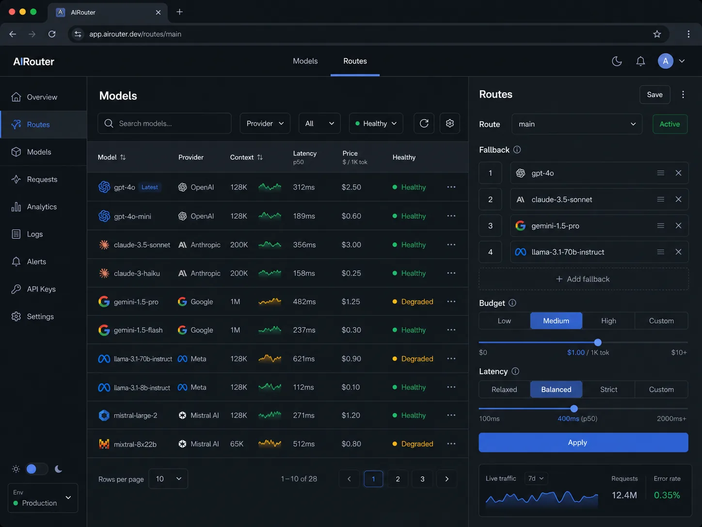Go to page 2 of models
This screenshot has height=527, width=702.
(398, 479)
